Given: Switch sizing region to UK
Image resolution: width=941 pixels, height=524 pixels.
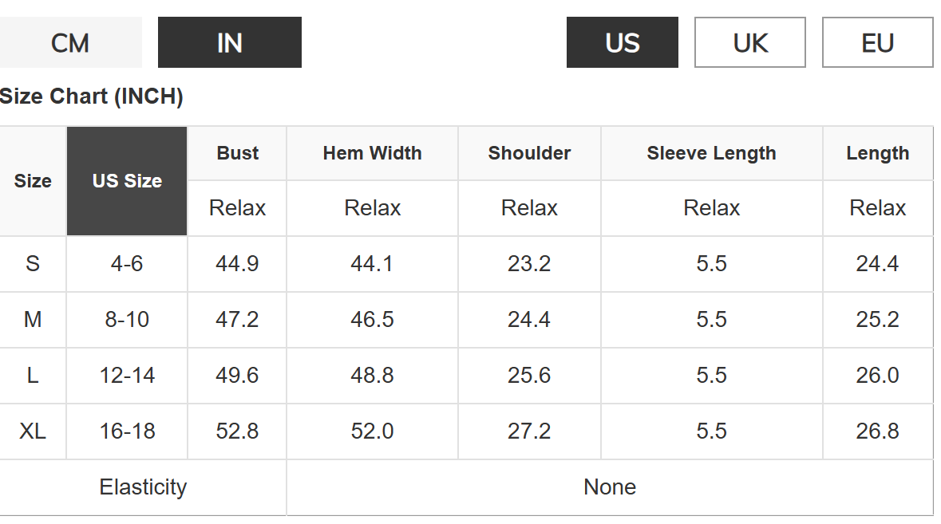Looking at the screenshot, I should point(750,42).
